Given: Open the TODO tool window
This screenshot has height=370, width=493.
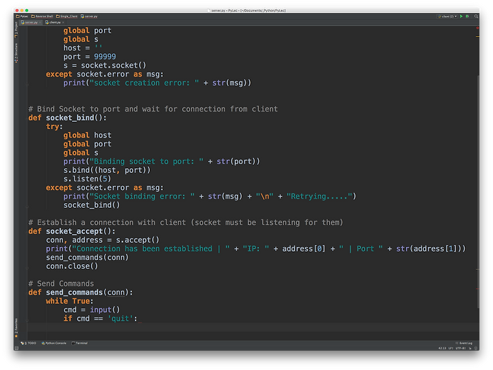Looking at the screenshot, I should pyautogui.click(x=28, y=343).
